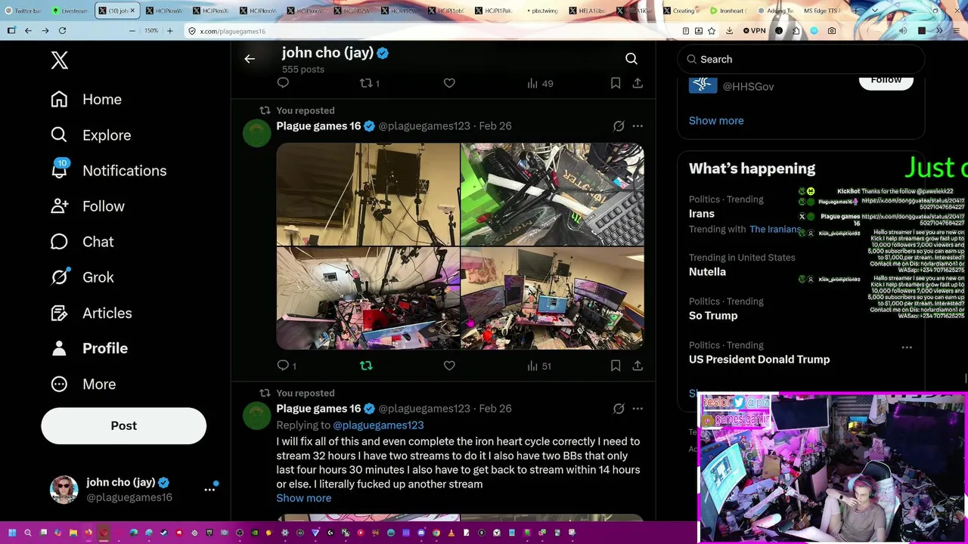968x544 pixels.
Task: Open options for US President Donald Trump trend
Action: pos(907,348)
